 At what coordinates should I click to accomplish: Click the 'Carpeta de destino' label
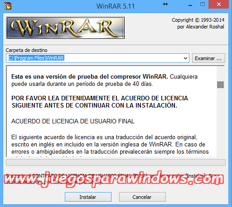pyautogui.click(x=26, y=50)
